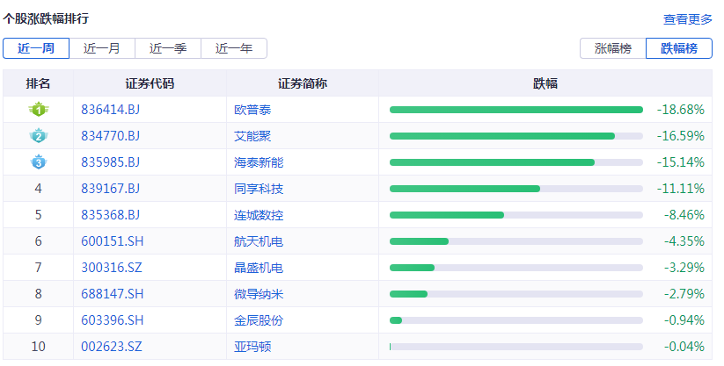Click the gold rank 1 medal icon
This screenshot has width=724, height=366.
click(38, 110)
